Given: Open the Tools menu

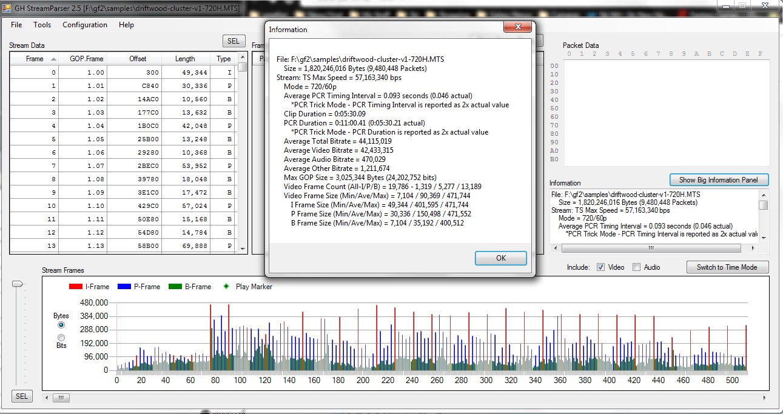Looking at the screenshot, I should (x=42, y=25).
